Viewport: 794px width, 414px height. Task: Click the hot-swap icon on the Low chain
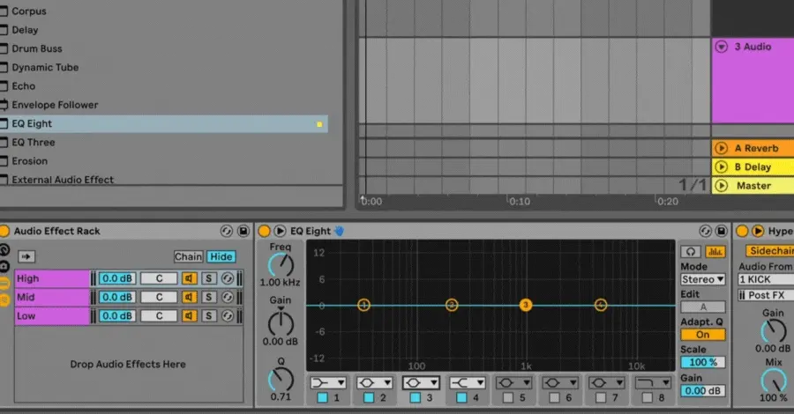coord(228,316)
